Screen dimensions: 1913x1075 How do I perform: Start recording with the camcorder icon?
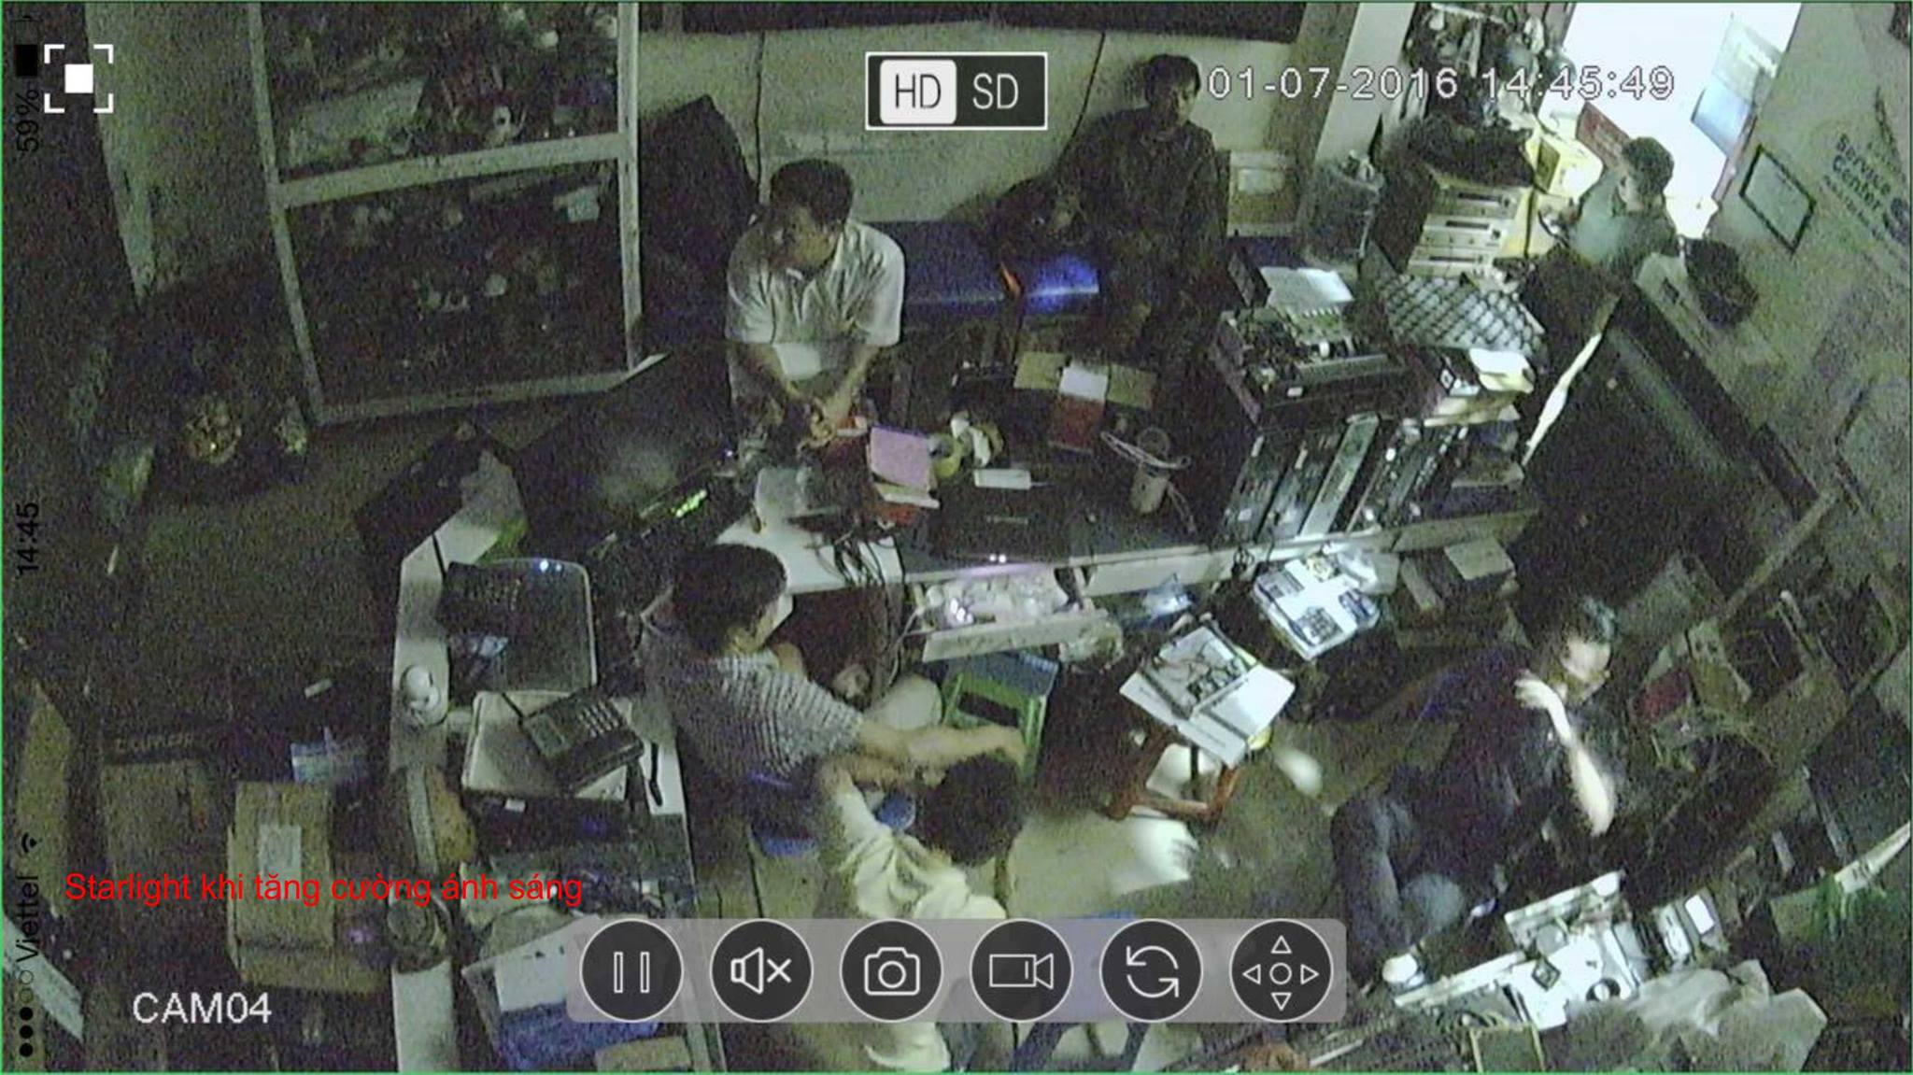[1021, 971]
